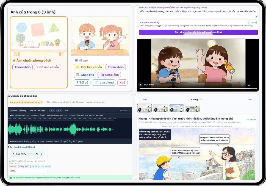Download the mp3 with Tải về

click(34, 167)
